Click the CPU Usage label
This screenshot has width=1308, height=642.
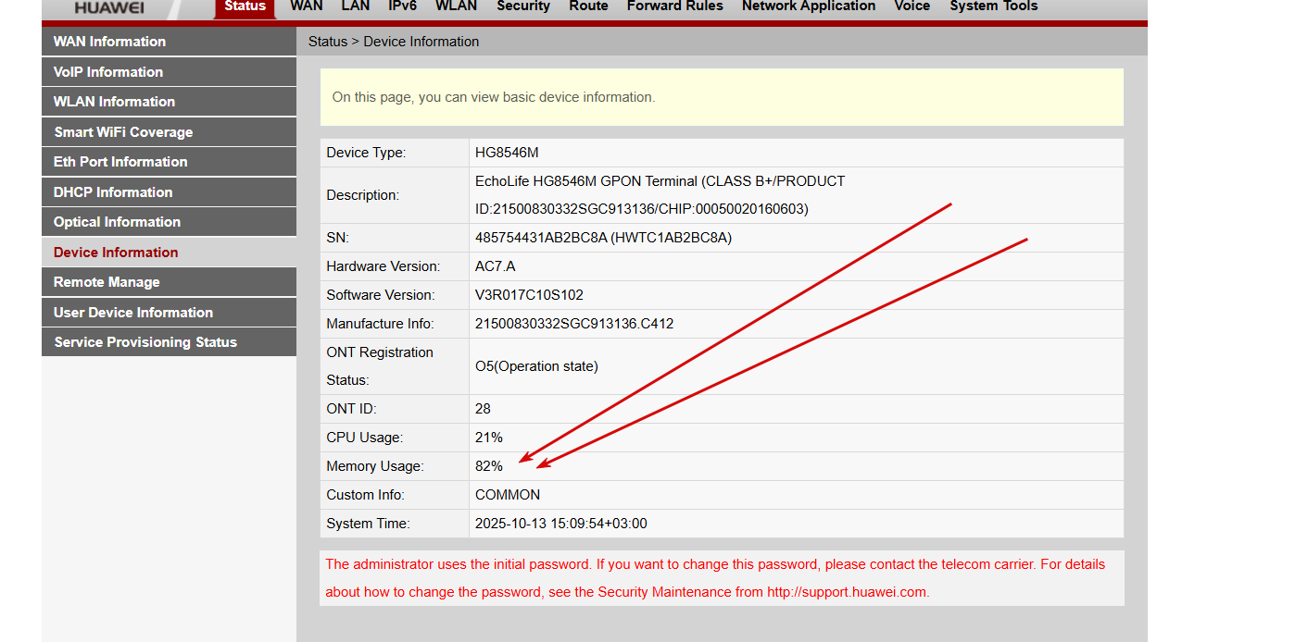pos(364,438)
